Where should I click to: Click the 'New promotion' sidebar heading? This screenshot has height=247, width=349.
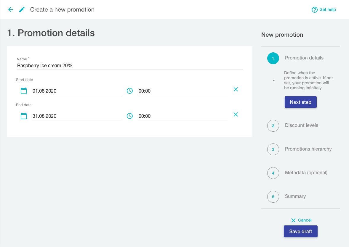coord(282,35)
